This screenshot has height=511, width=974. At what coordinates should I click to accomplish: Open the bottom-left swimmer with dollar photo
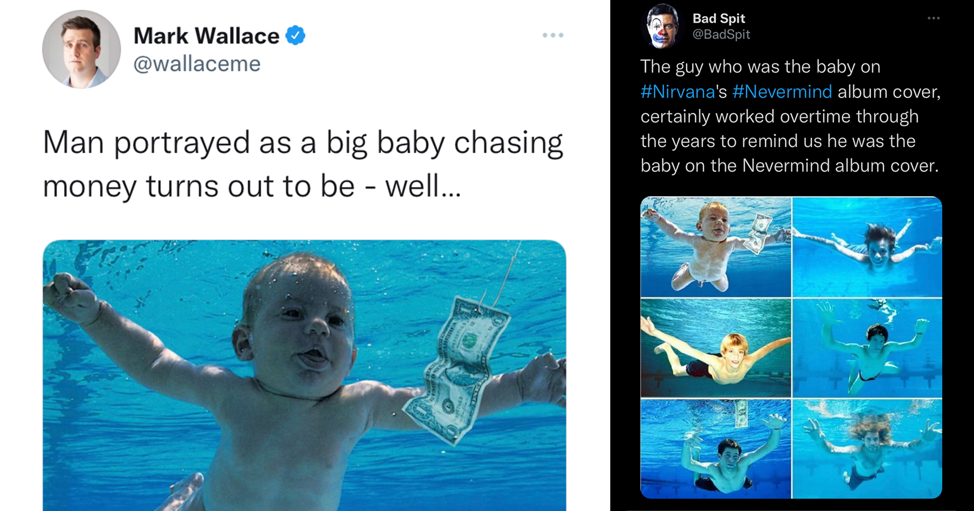716,449
